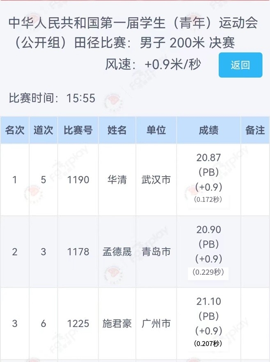Click the 姓名 column header

click(x=117, y=130)
